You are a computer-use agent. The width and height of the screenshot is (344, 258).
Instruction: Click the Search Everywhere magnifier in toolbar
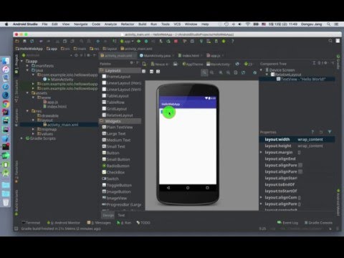[x=330, y=41]
